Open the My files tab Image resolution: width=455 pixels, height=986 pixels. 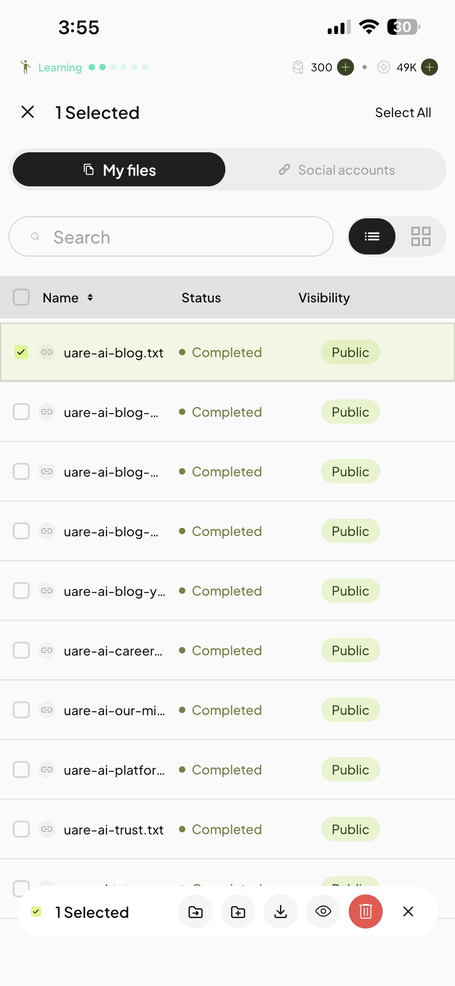click(119, 170)
